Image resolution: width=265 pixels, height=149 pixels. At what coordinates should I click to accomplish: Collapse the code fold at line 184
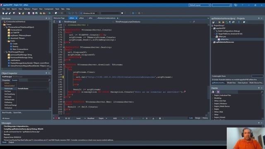pyautogui.click(x=64, y=65)
